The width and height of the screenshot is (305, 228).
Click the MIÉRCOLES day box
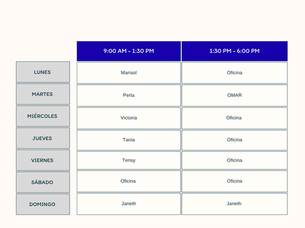[43, 116]
